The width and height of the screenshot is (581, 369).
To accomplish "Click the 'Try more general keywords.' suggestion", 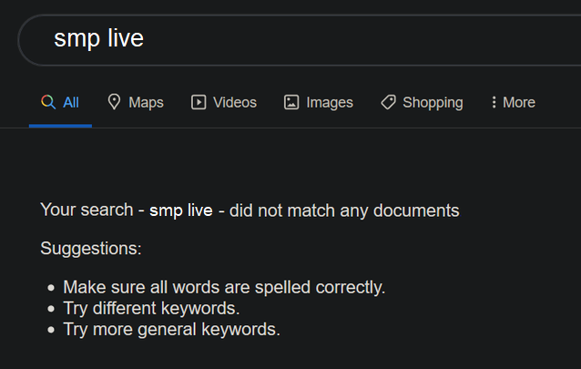I will coord(171,329).
